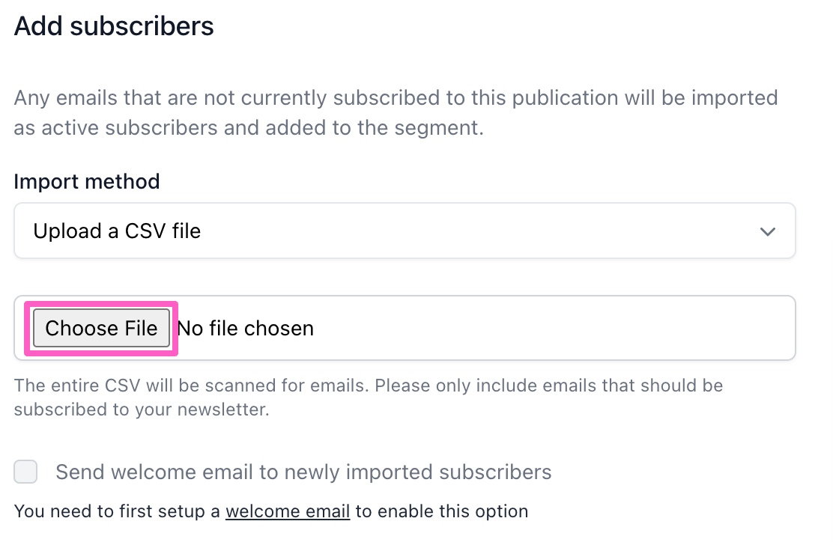Screen dimensions: 833x542
Task: Click the CSV scanning helper text
Action: 368,386
